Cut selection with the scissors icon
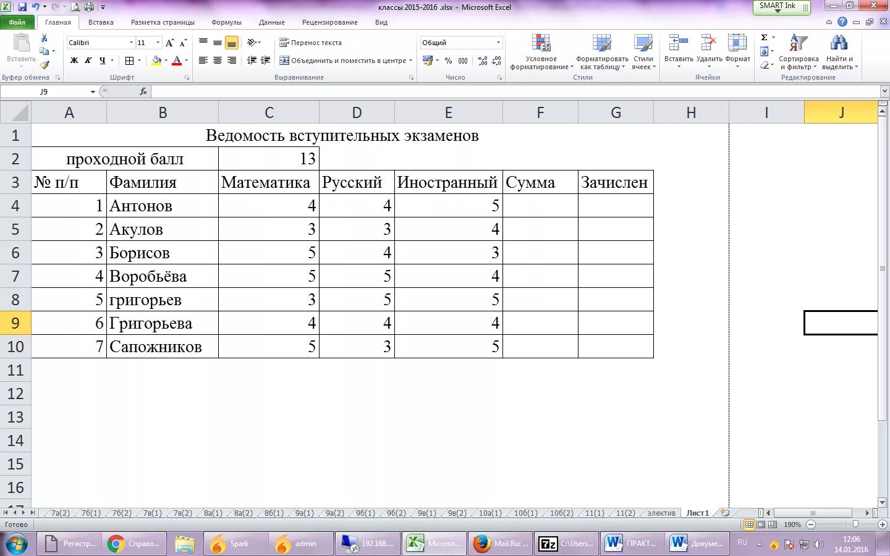The height and width of the screenshot is (556, 890). [44, 38]
